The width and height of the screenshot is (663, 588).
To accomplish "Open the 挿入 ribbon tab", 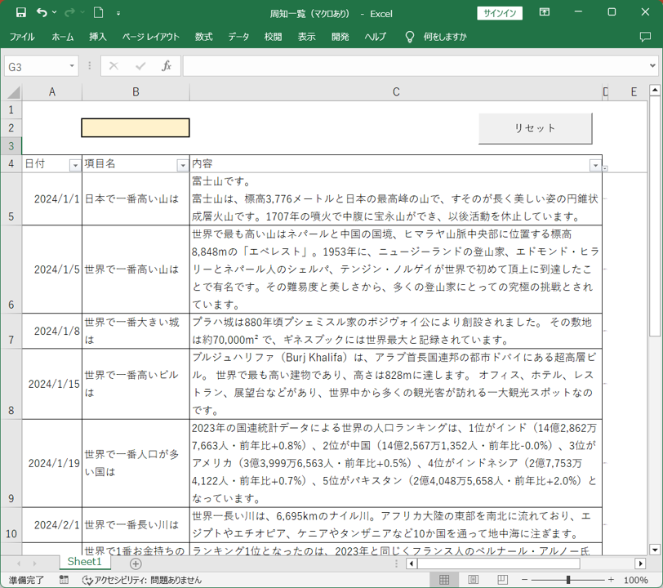I will click(98, 37).
